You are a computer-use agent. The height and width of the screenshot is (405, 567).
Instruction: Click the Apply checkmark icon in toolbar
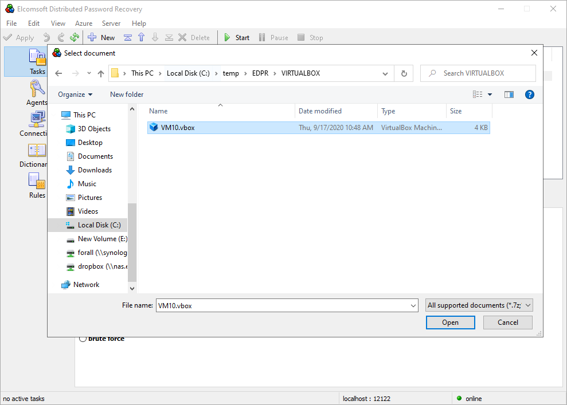tap(7, 38)
